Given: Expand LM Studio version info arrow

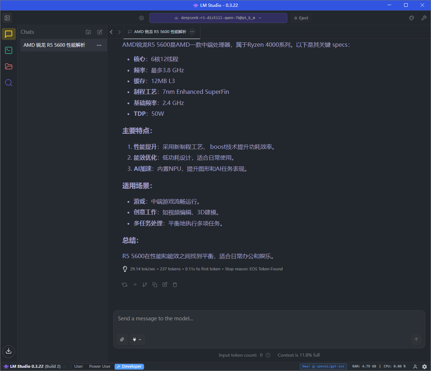Looking at the screenshot, I should point(65,367).
